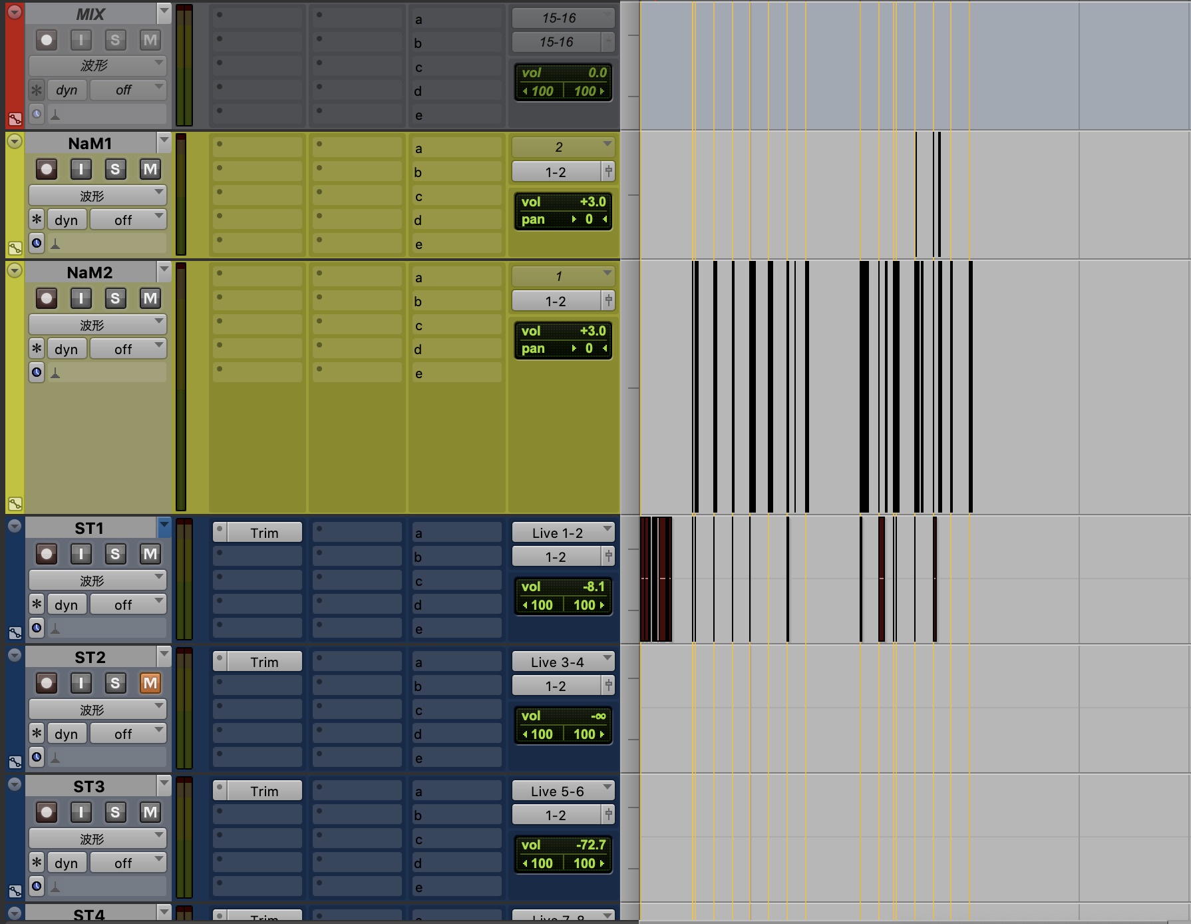Enable input monitoring on the ST1 track
1191x924 pixels.
81,554
